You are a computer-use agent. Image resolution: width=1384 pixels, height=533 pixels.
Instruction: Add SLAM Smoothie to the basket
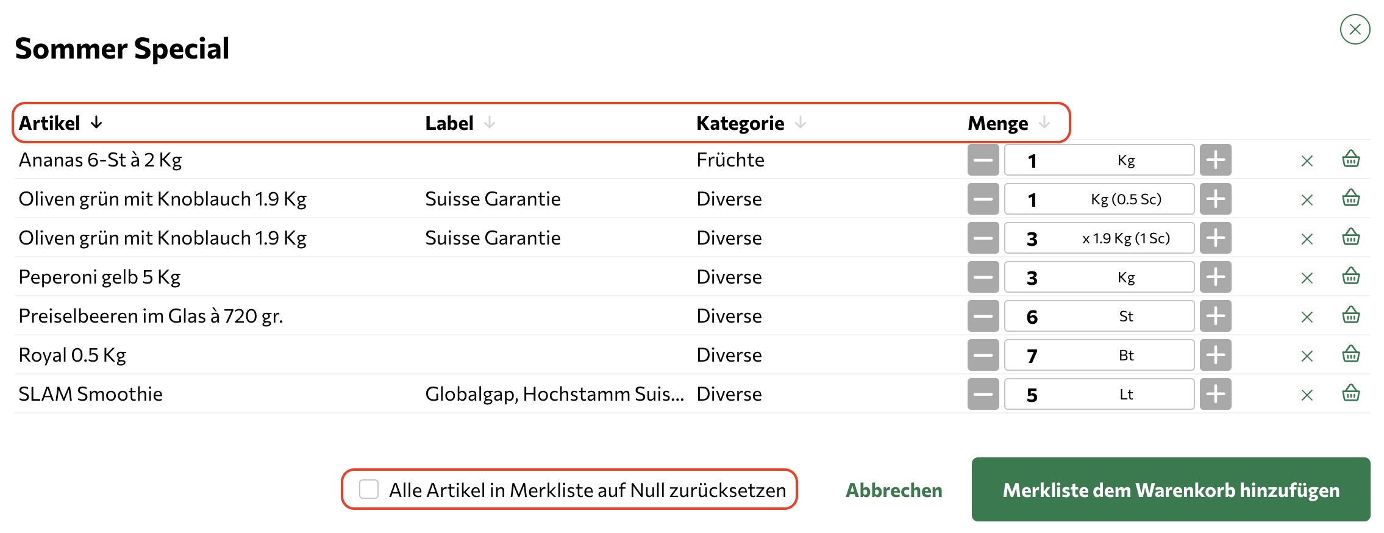[1350, 394]
